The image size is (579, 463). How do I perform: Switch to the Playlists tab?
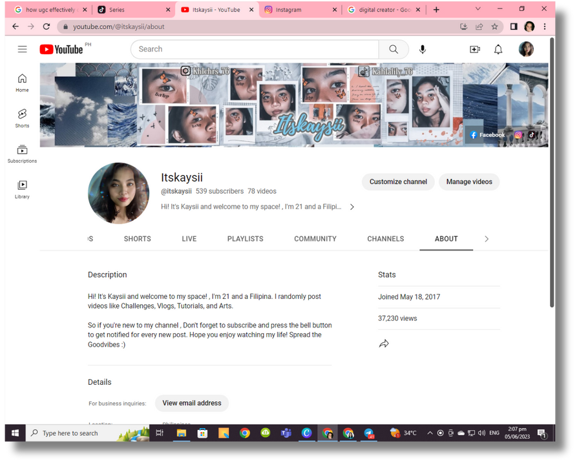pyautogui.click(x=245, y=239)
